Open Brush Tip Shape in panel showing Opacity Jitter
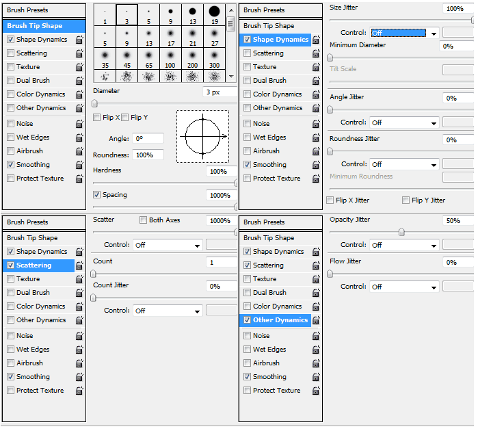This screenshot has width=478, height=431. [x=281, y=238]
